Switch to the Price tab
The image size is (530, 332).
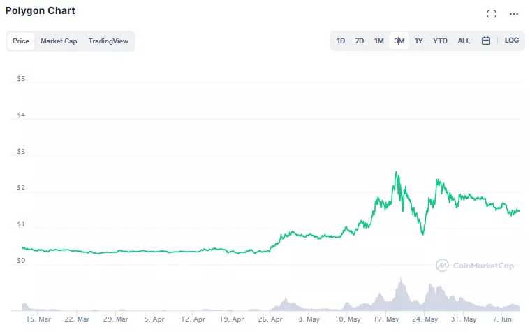(21, 41)
